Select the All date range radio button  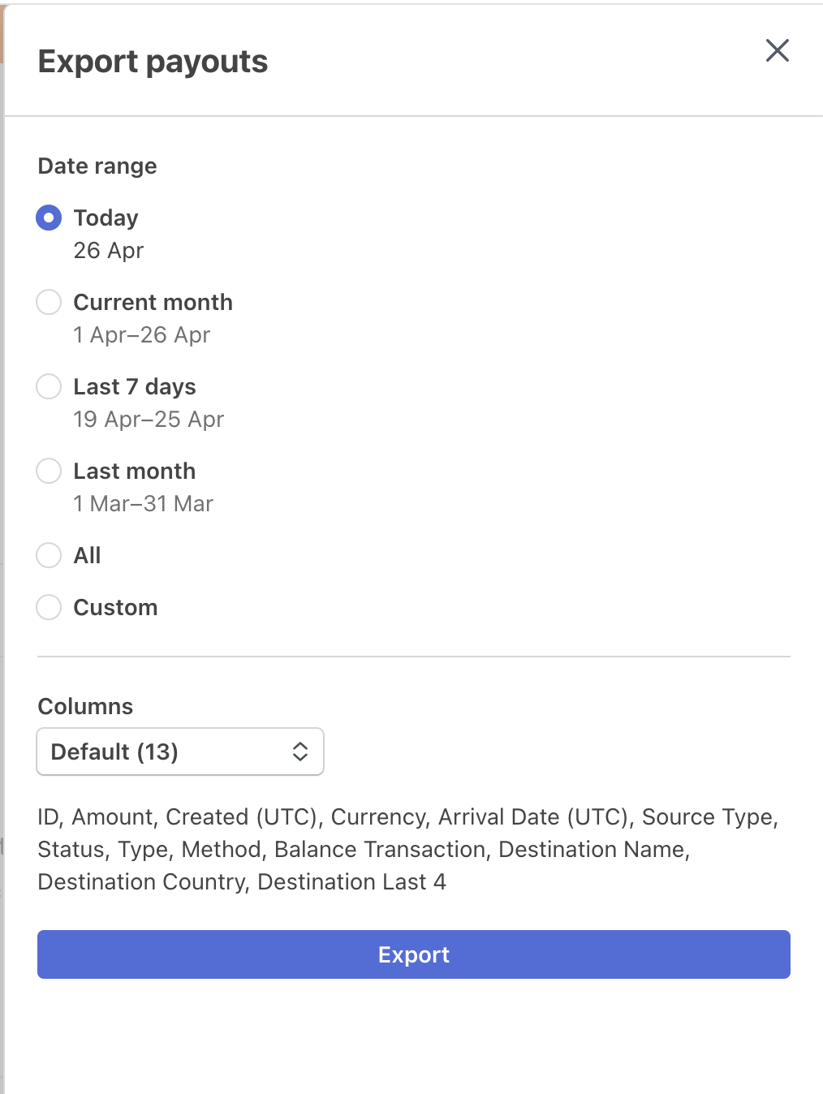pyautogui.click(x=49, y=555)
